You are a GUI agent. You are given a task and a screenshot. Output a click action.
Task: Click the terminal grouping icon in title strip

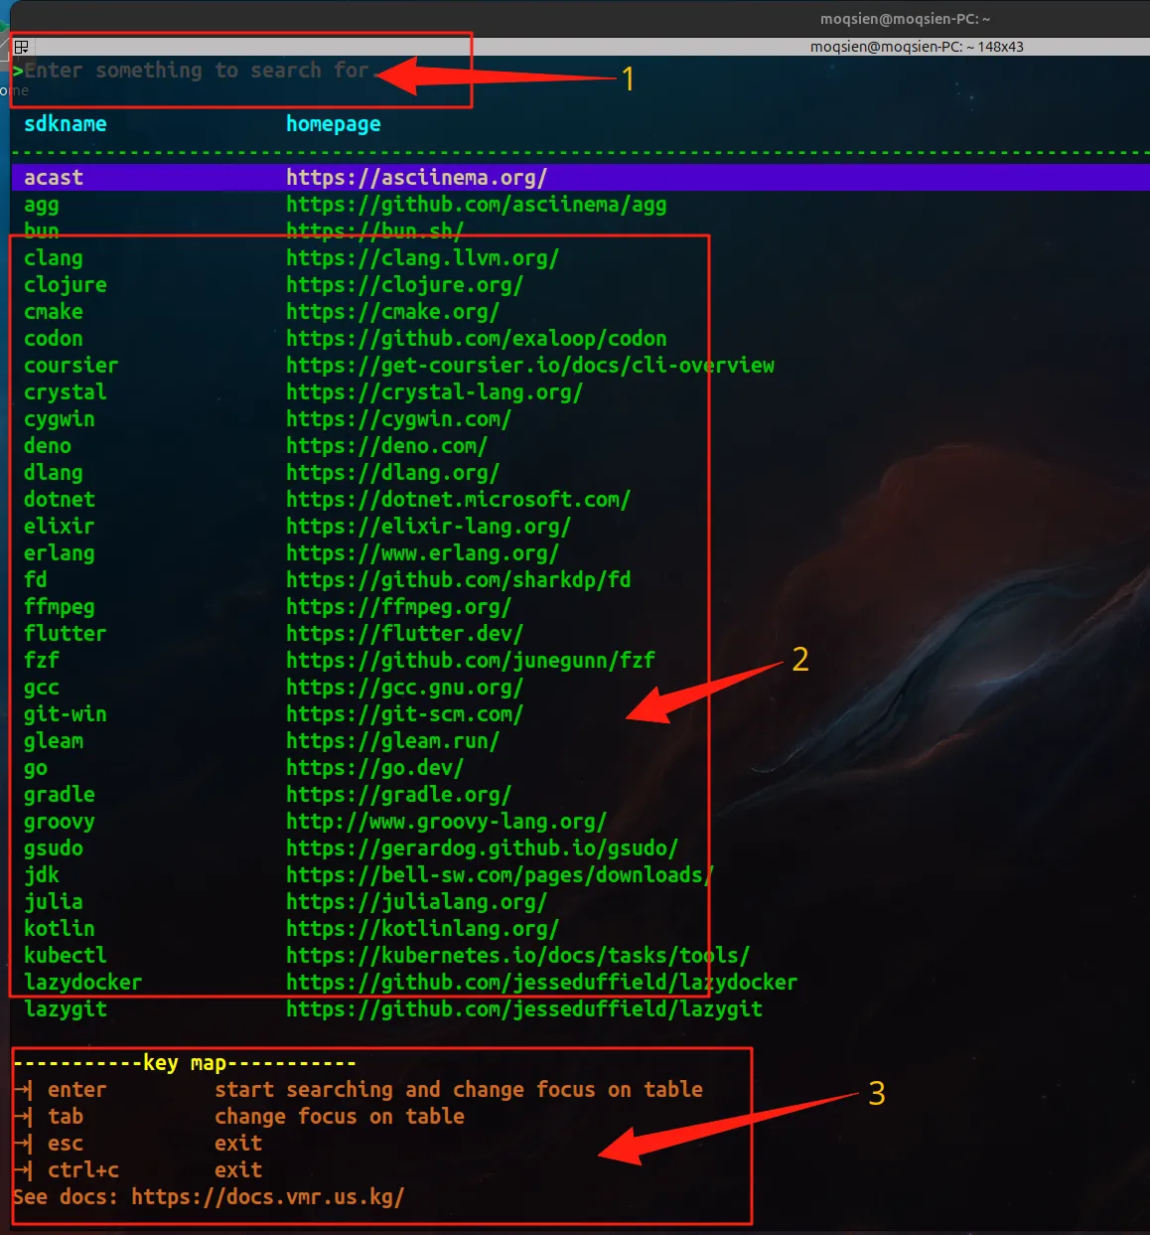[21, 46]
